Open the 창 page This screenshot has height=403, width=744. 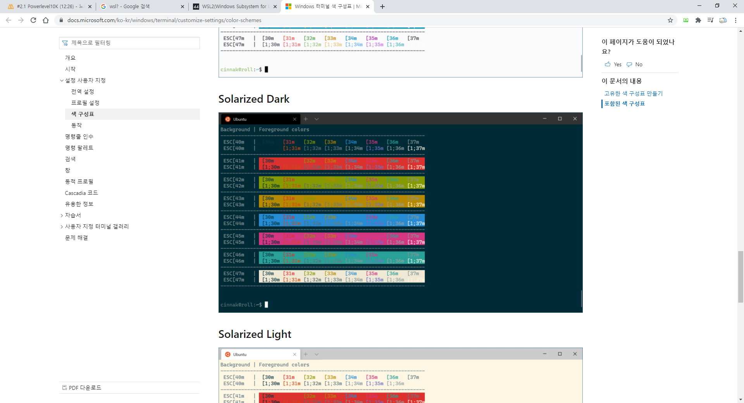(67, 170)
